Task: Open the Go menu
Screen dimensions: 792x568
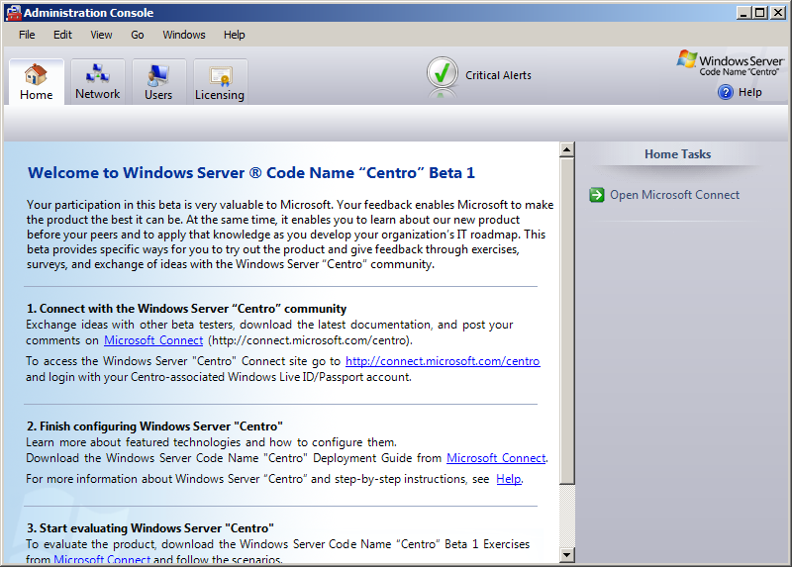Action: tap(138, 35)
